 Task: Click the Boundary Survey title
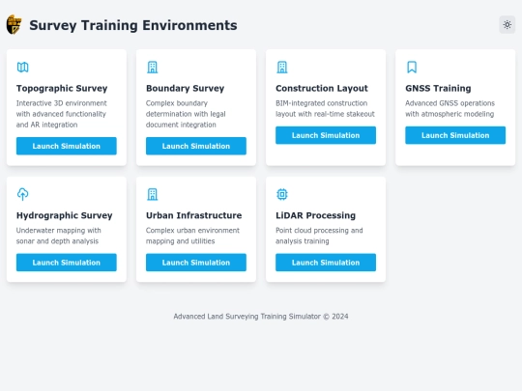(x=185, y=89)
